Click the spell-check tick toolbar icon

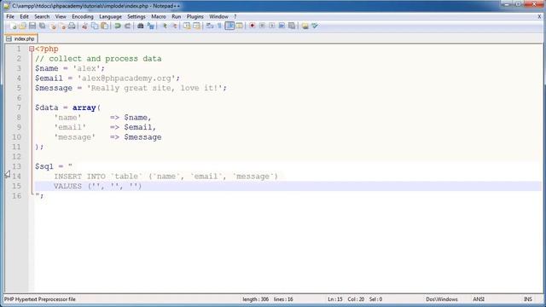(315, 26)
